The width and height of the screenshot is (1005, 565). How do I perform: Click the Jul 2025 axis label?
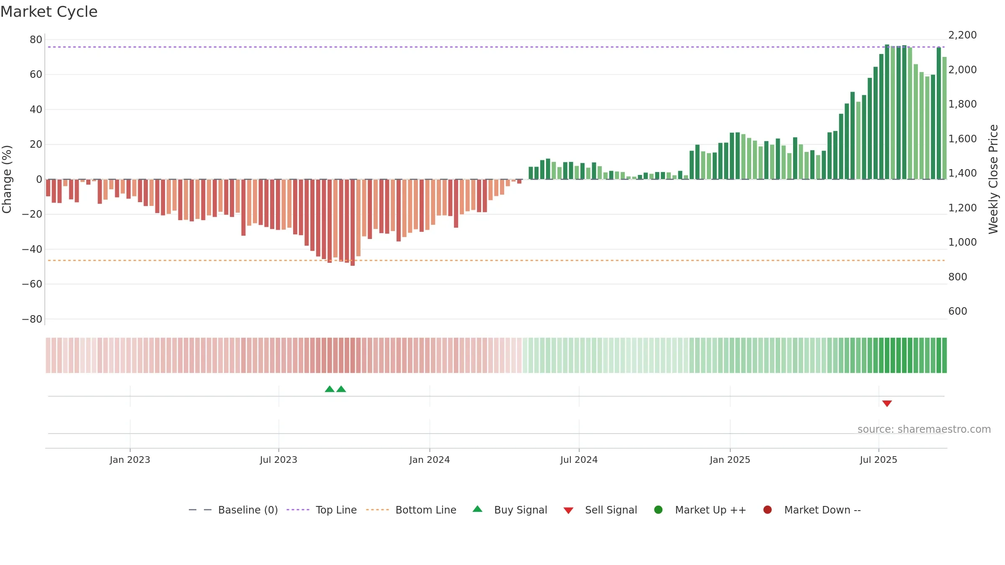(879, 460)
